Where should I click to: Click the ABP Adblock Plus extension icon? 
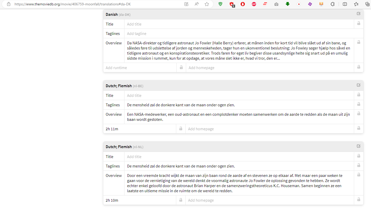click(x=254, y=4)
